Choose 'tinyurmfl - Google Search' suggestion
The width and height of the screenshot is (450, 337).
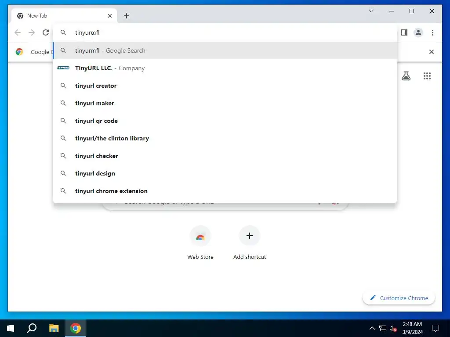225,51
